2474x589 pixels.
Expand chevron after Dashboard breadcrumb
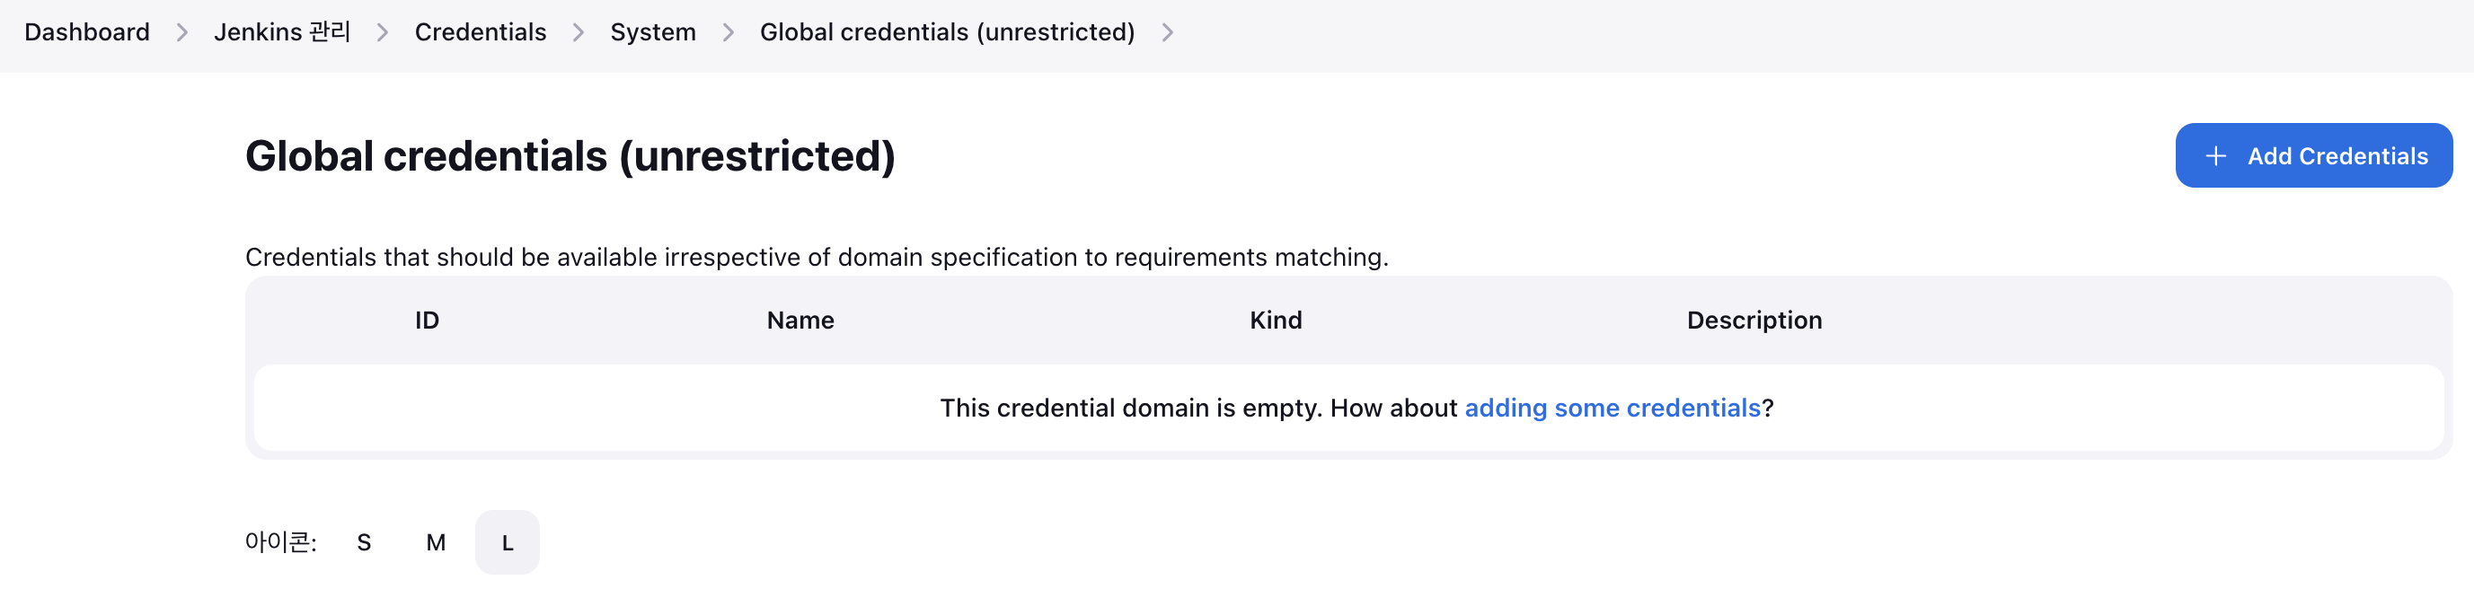click(182, 32)
